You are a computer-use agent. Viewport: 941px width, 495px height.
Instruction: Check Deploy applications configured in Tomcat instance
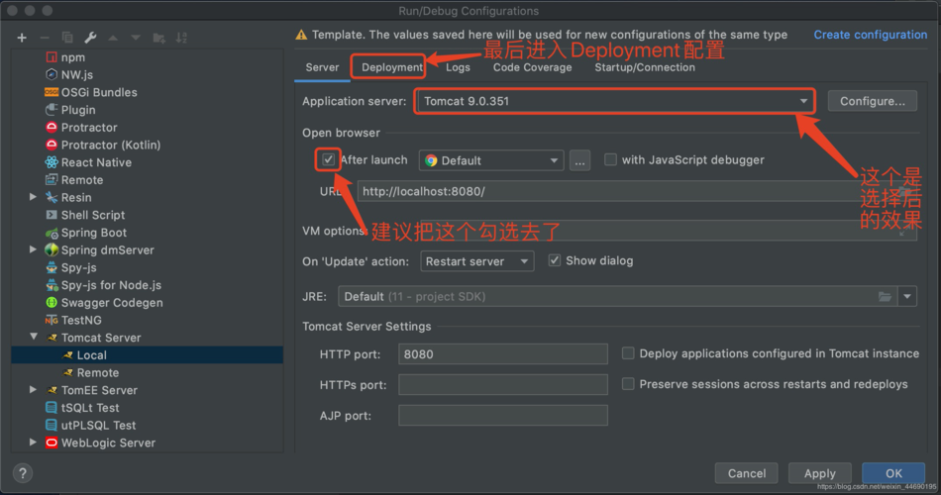coord(628,353)
